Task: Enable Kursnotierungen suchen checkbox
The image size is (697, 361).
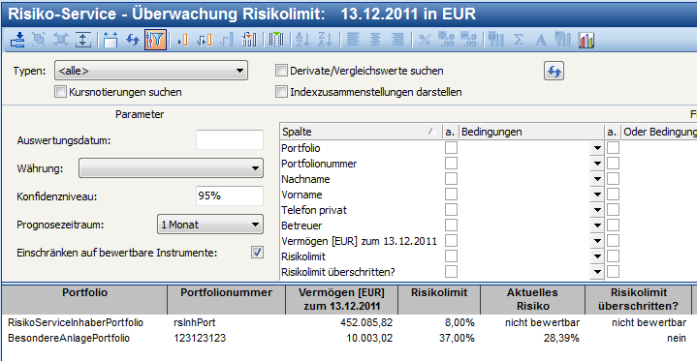Action: click(x=60, y=92)
